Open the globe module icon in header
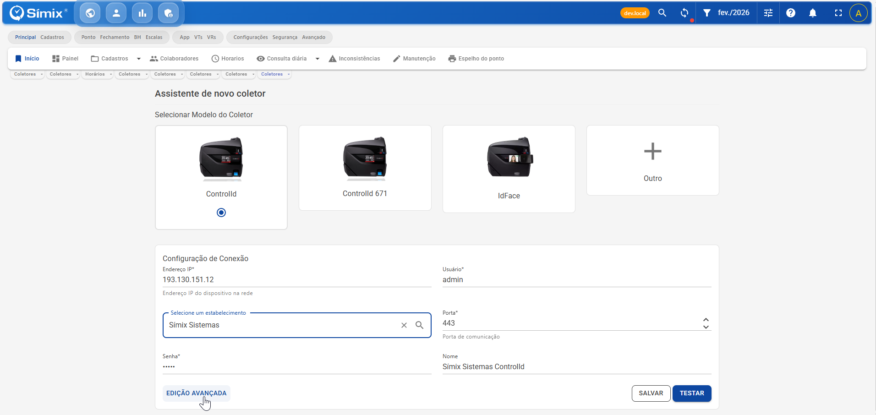 pos(90,13)
